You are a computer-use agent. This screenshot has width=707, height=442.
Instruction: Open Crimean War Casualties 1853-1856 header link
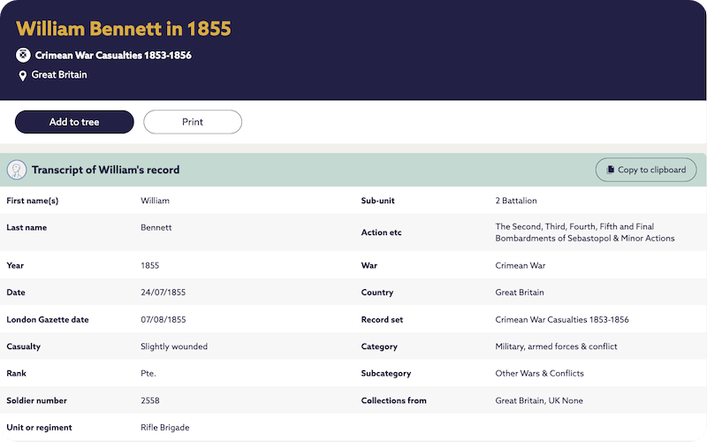(x=113, y=55)
